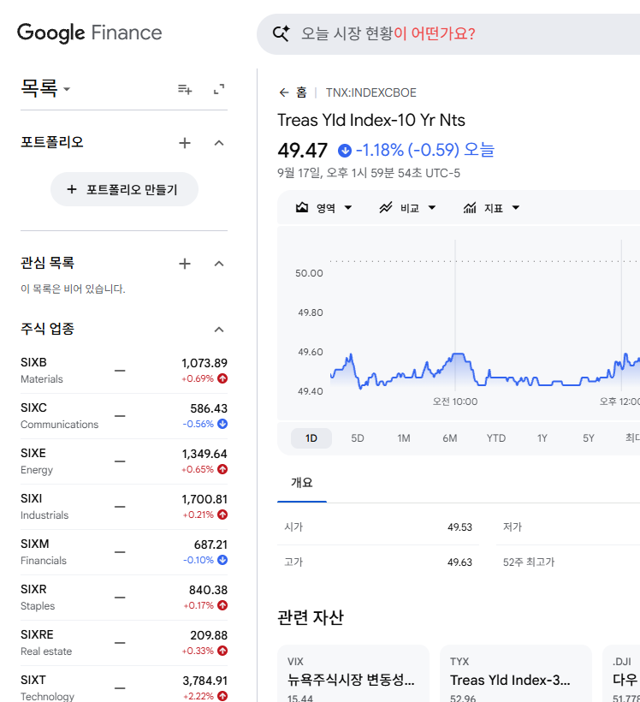Select the YTD time range
The height and width of the screenshot is (702, 640).
click(496, 438)
